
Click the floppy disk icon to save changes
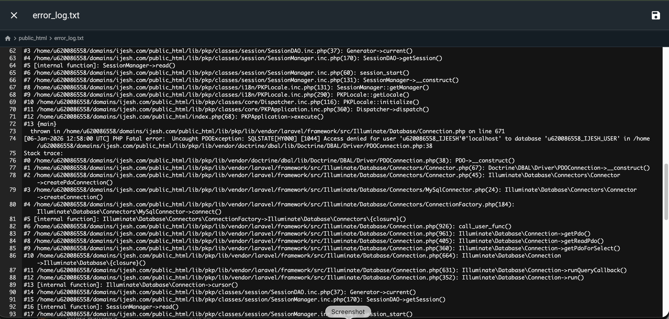pyautogui.click(x=656, y=15)
